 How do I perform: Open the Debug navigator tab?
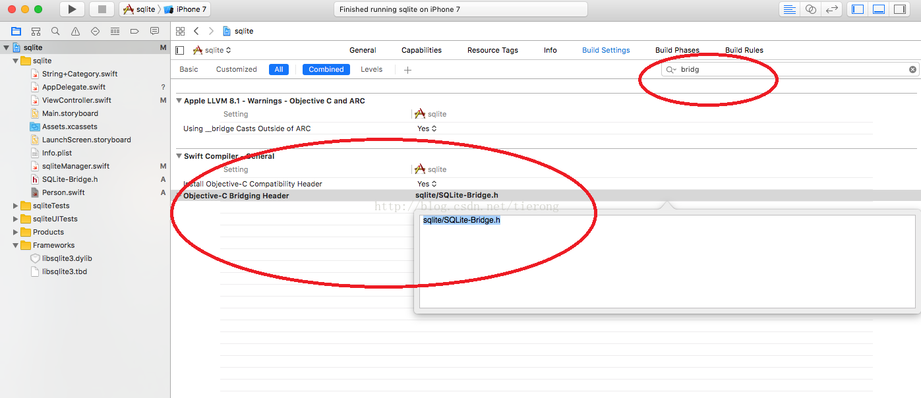pos(115,31)
